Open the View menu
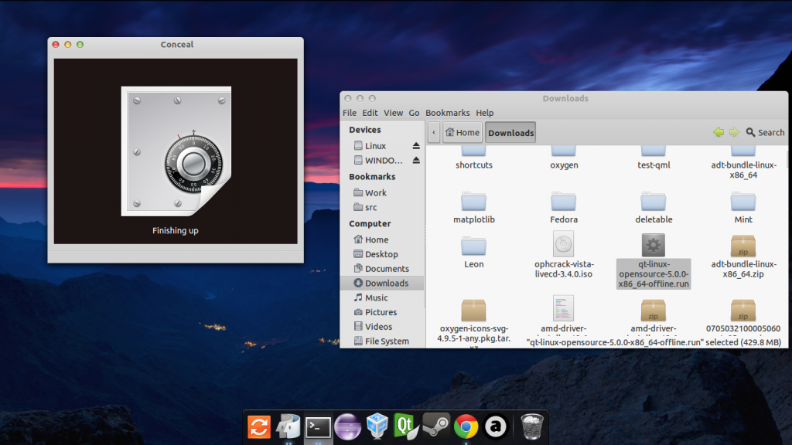 click(x=393, y=113)
